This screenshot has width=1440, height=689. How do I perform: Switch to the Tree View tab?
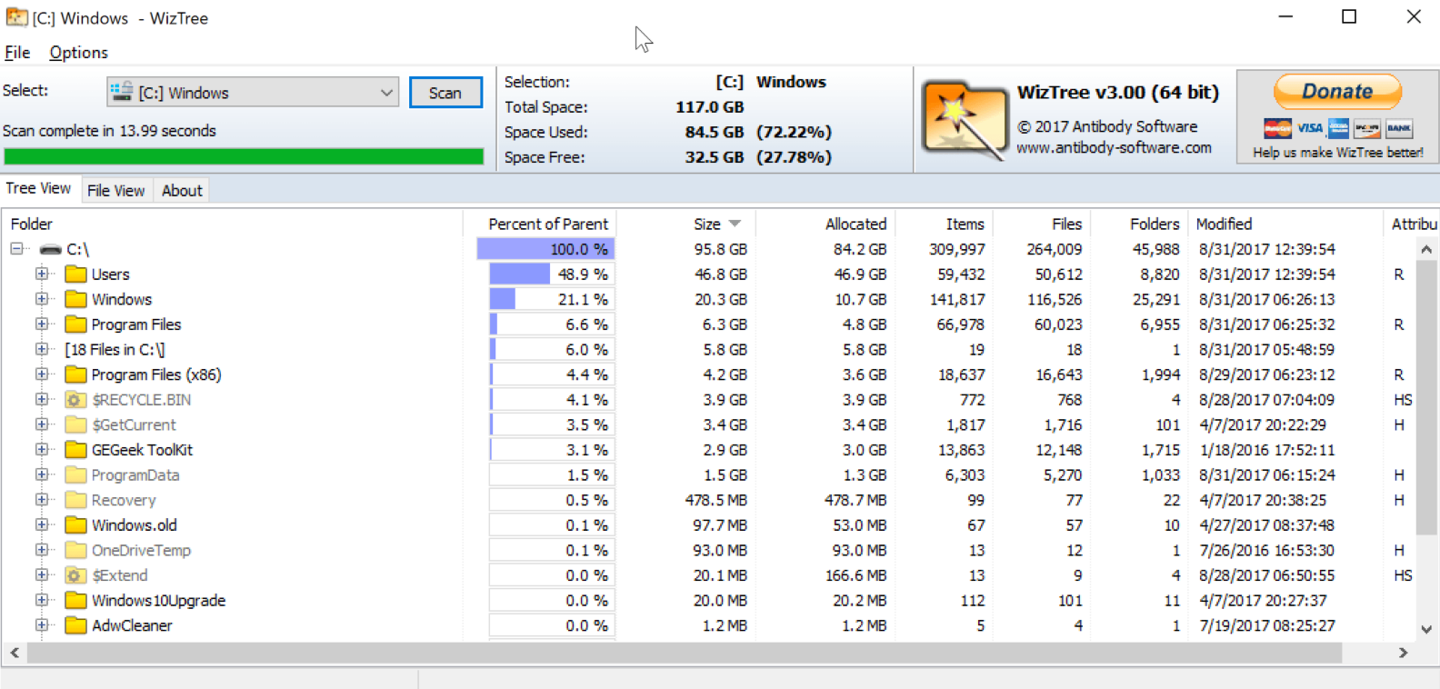[39, 188]
